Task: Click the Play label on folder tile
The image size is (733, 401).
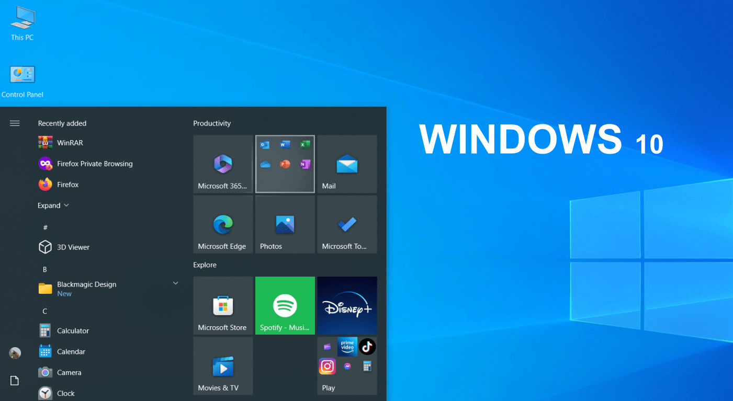Action: click(x=329, y=388)
